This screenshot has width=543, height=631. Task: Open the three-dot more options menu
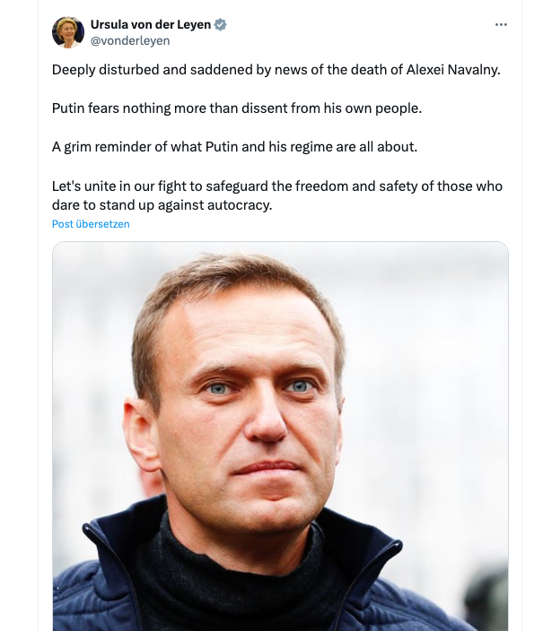coord(501,24)
